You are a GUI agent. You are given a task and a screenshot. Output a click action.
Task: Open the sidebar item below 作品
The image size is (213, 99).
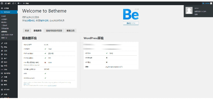click(9, 70)
